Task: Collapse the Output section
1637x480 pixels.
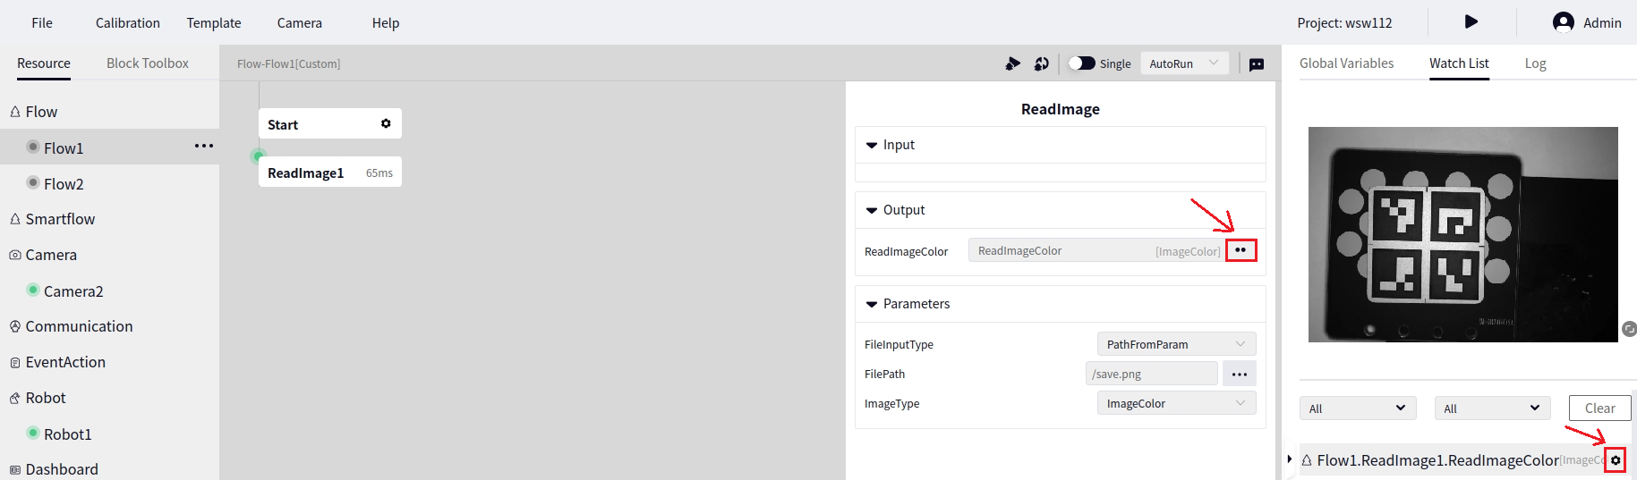Action: [x=872, y=210]
